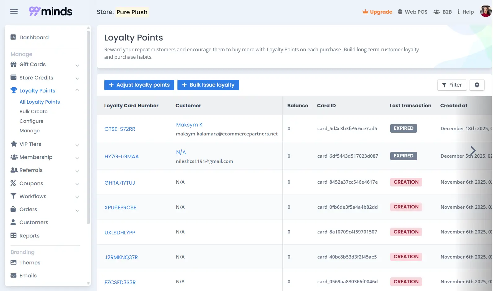Open the user profile avatar

[486, 11]
